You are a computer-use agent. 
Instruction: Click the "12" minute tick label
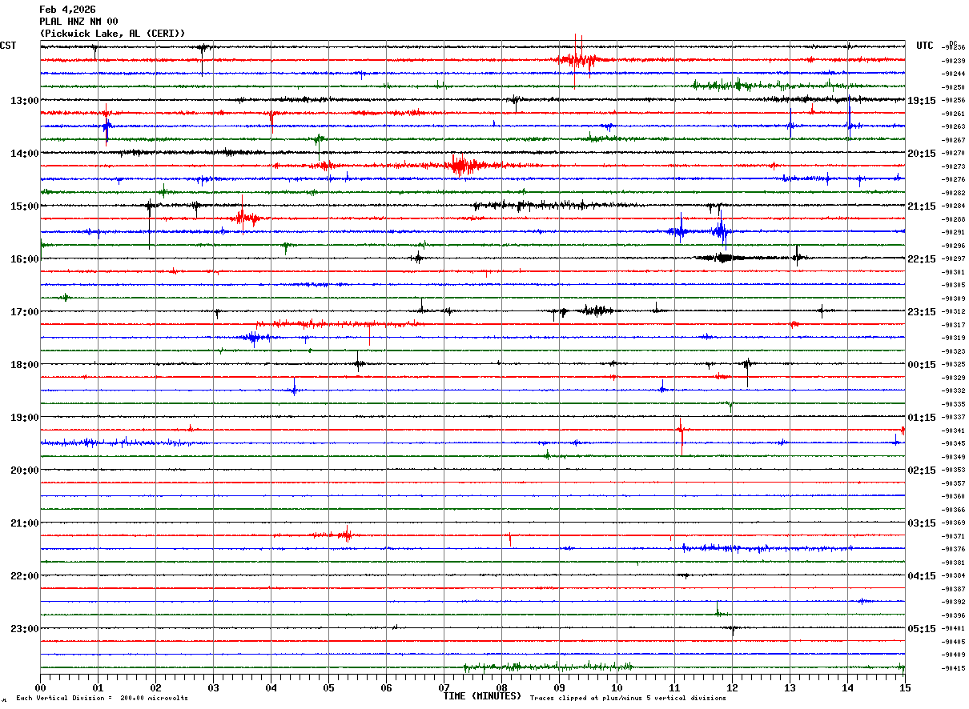[x=732, y=687]
